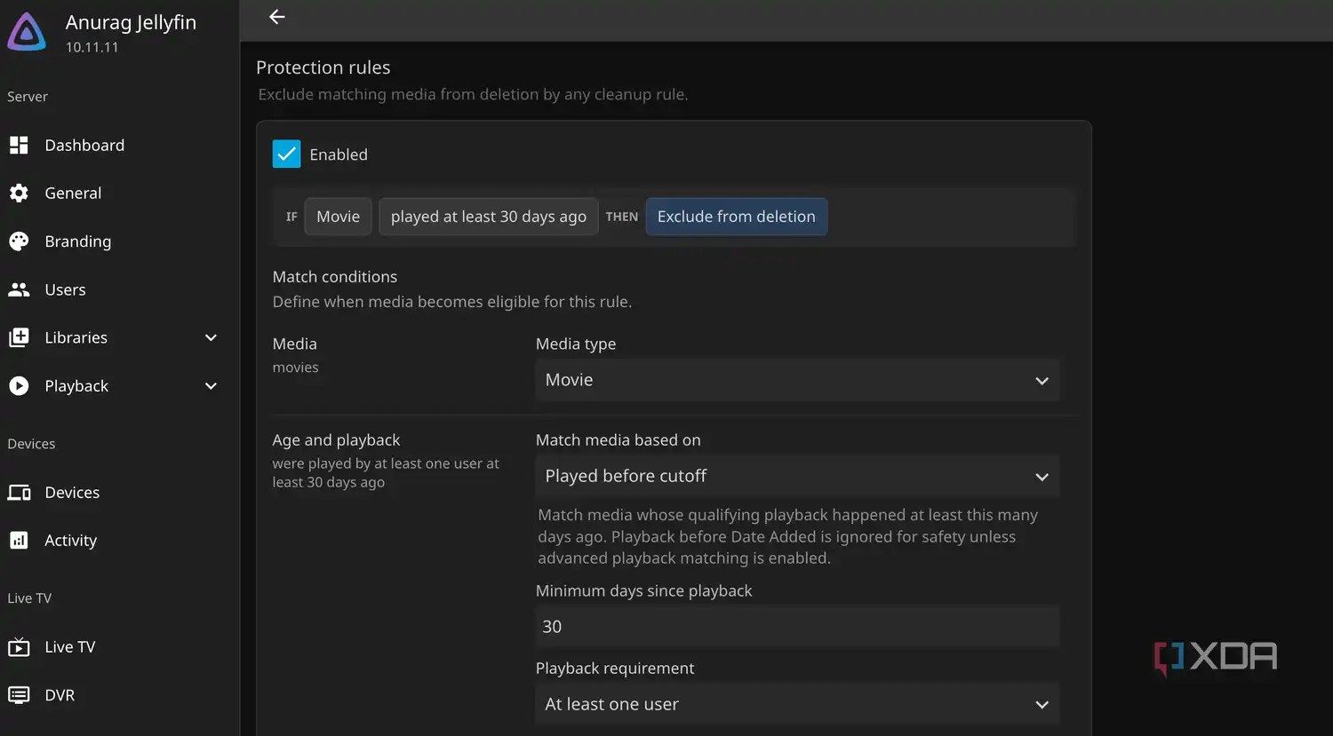This screenshot has width=1333, height=736.
Task: Click the Dashboard grid icon
Action: pos(19,145)
